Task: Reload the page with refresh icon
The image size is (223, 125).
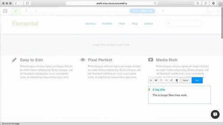Action: [155, 3]
